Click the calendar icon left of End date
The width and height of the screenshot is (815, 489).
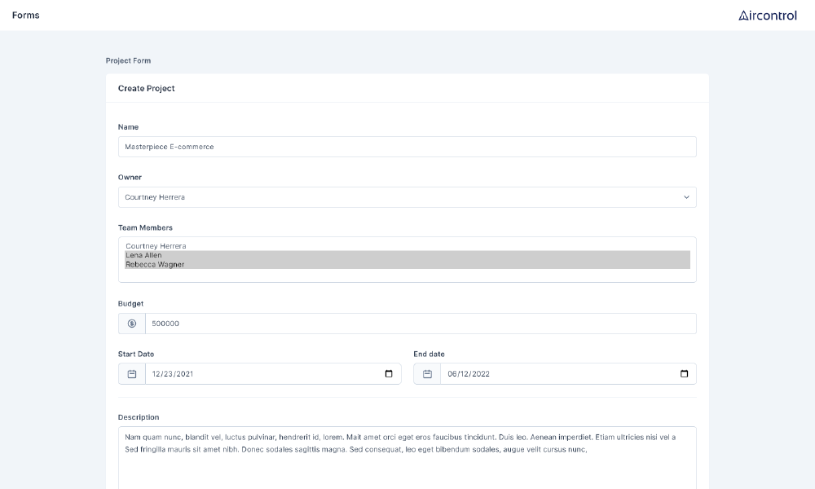427,374
